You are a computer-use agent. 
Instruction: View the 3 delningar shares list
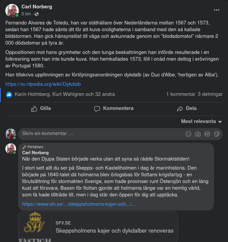210,95
